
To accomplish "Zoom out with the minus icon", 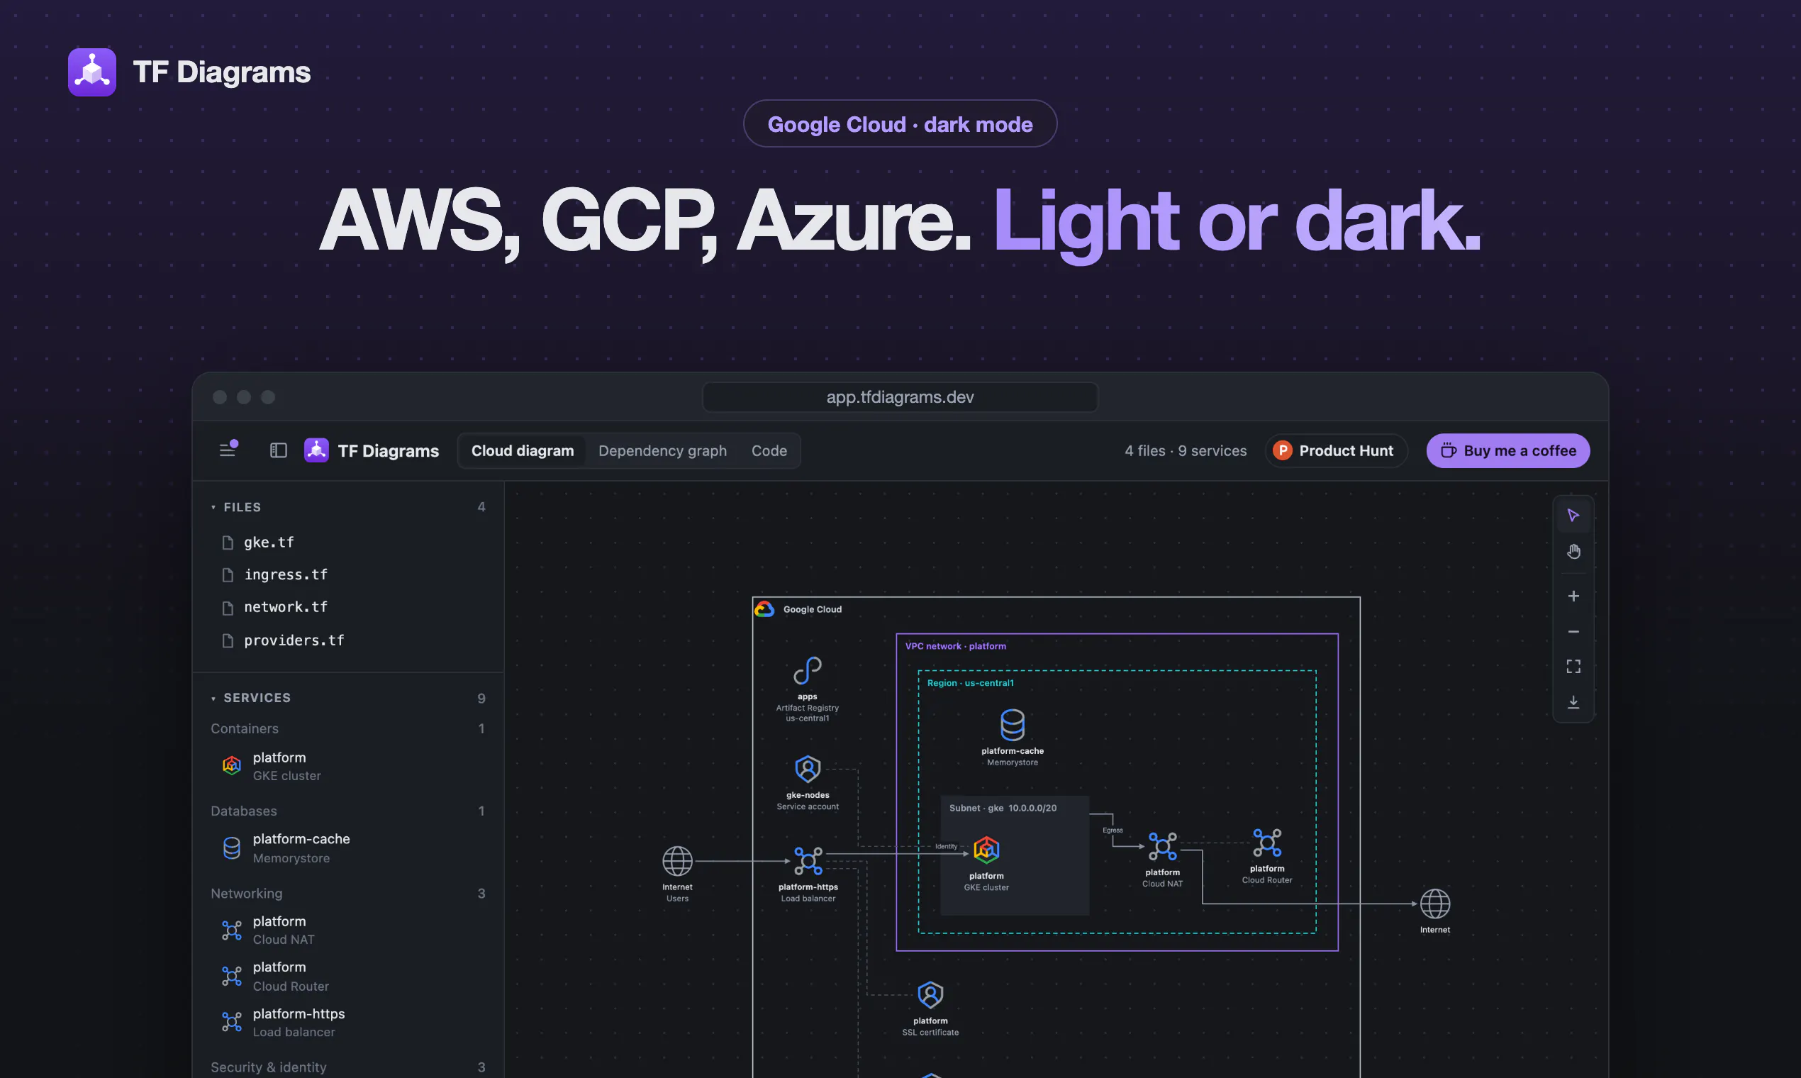I will point(1573,632).
